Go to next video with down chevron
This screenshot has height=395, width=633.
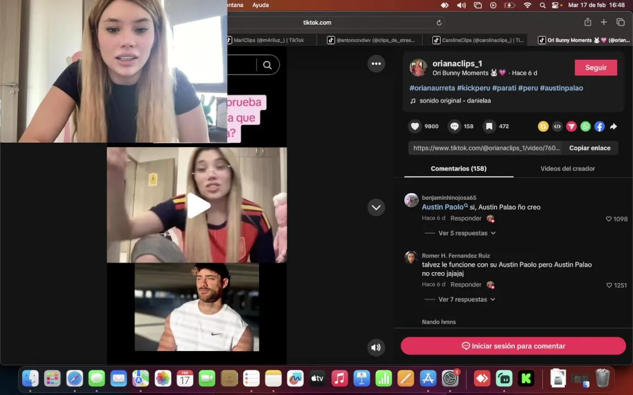[376, 207]
